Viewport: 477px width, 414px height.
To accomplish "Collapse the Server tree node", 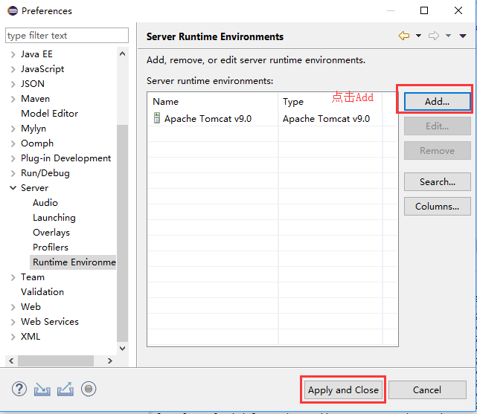I will (13, 188).
